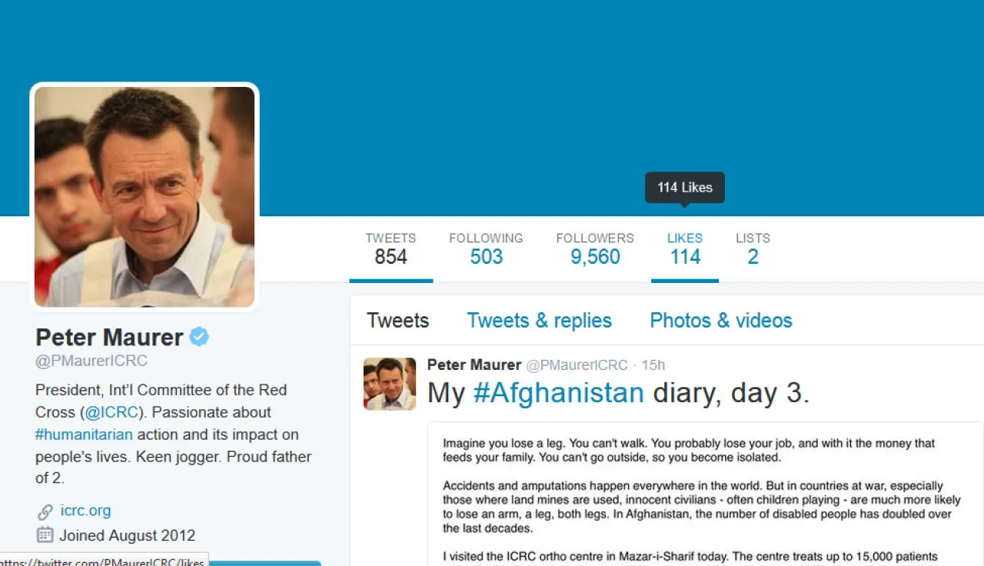The height and width of the screenshot is (566, 984).
Task: Click the 15h timestamp on the tweet
Action: pyautogui.click(x=653, y=365)
